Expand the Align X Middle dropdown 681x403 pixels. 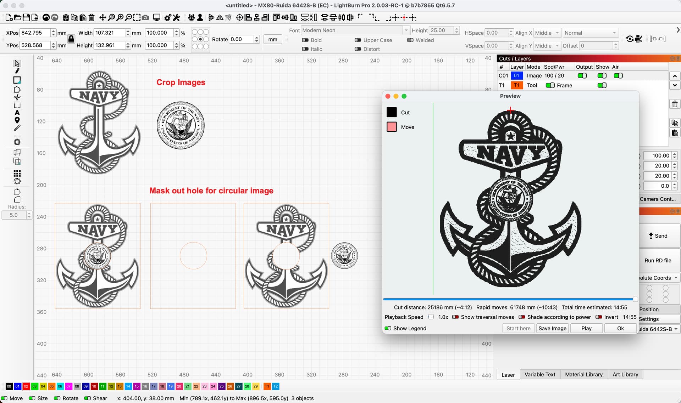[x=547, y=33]
